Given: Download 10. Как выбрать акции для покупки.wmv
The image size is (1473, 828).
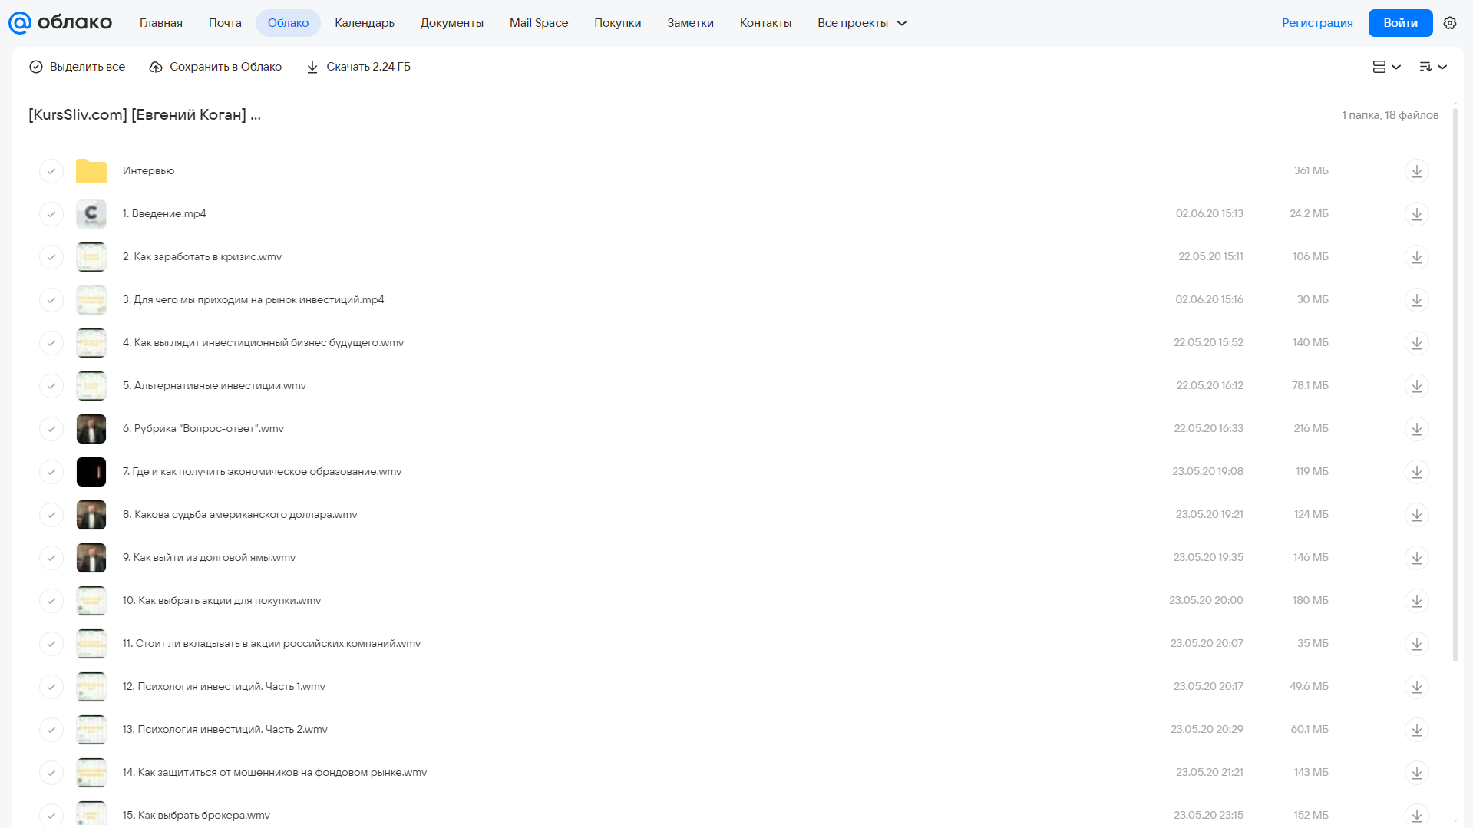Looking at the screenshot, I should pos(1416,600).
